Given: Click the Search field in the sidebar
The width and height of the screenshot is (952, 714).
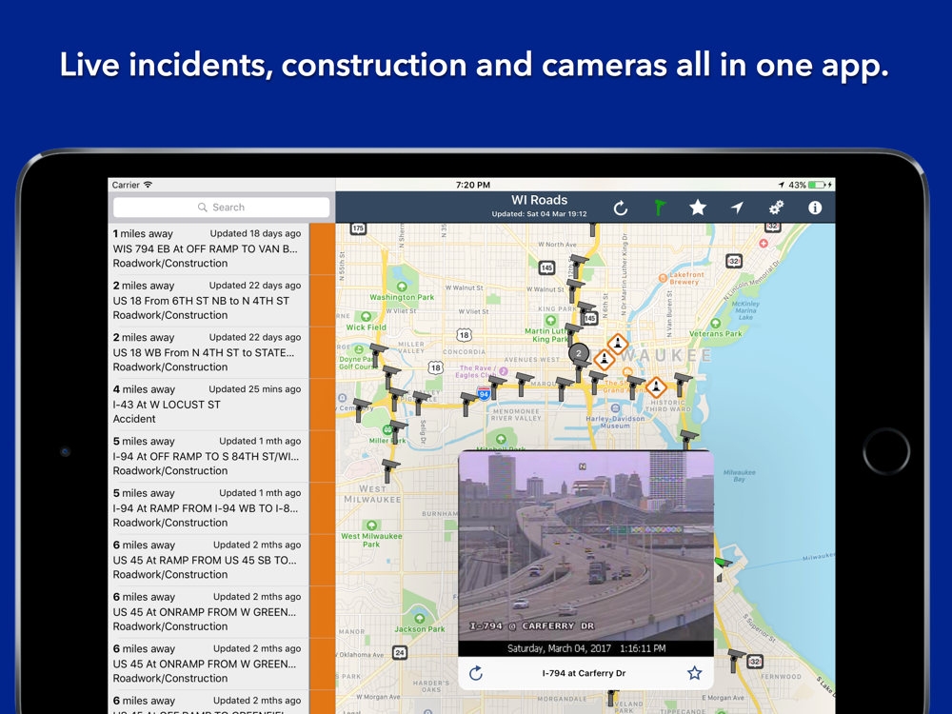Looking at the screenshot, I should tap(222, 207).
